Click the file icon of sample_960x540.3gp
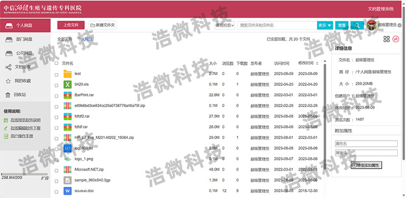The width and height of the screenshot is (406, 198). [67, 180]
